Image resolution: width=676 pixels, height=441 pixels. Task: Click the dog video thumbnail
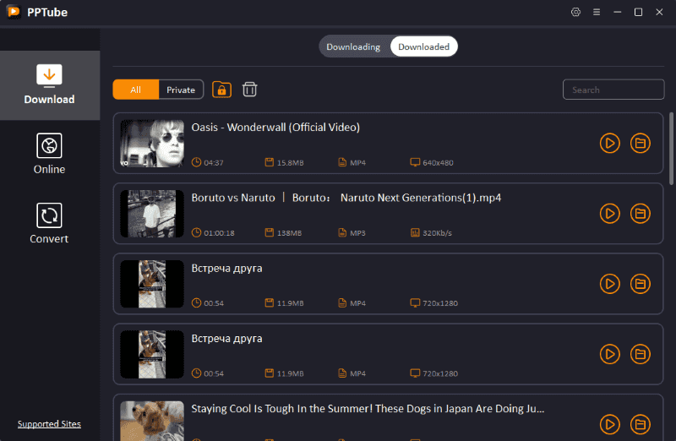tap(152, 421)
